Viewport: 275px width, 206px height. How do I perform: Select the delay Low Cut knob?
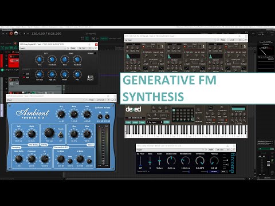point(40,74)
